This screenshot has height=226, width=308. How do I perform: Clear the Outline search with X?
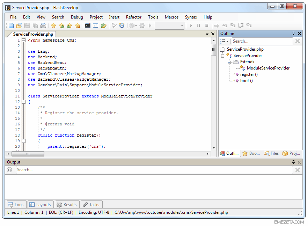click(x=298, y=41)
